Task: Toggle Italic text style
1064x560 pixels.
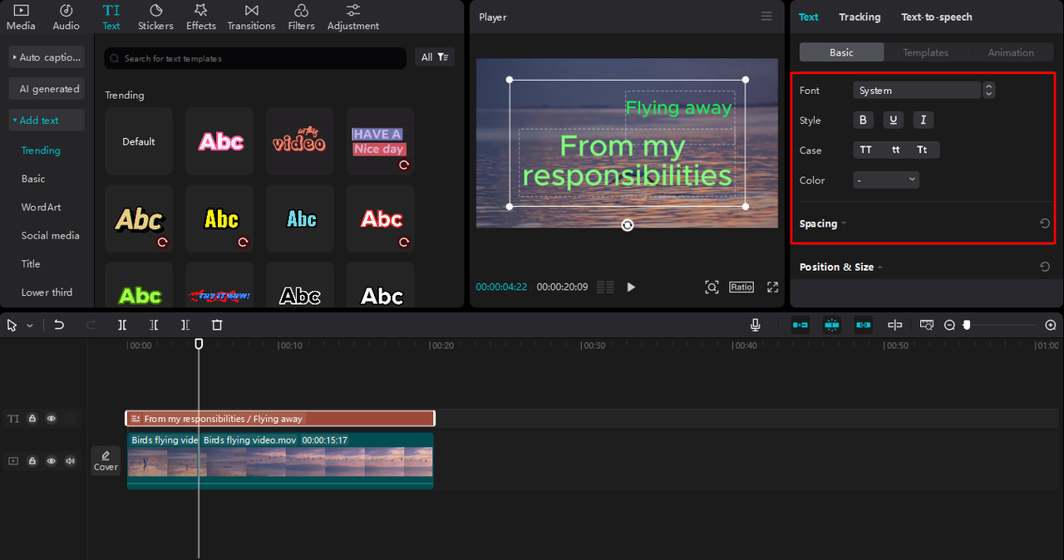Action: (923, 120)
